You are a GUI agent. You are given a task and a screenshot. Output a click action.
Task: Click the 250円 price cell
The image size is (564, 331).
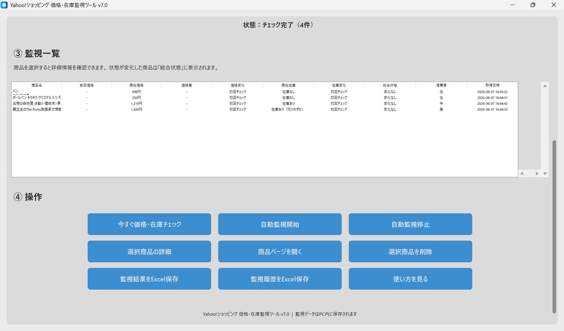coord(136,98)
